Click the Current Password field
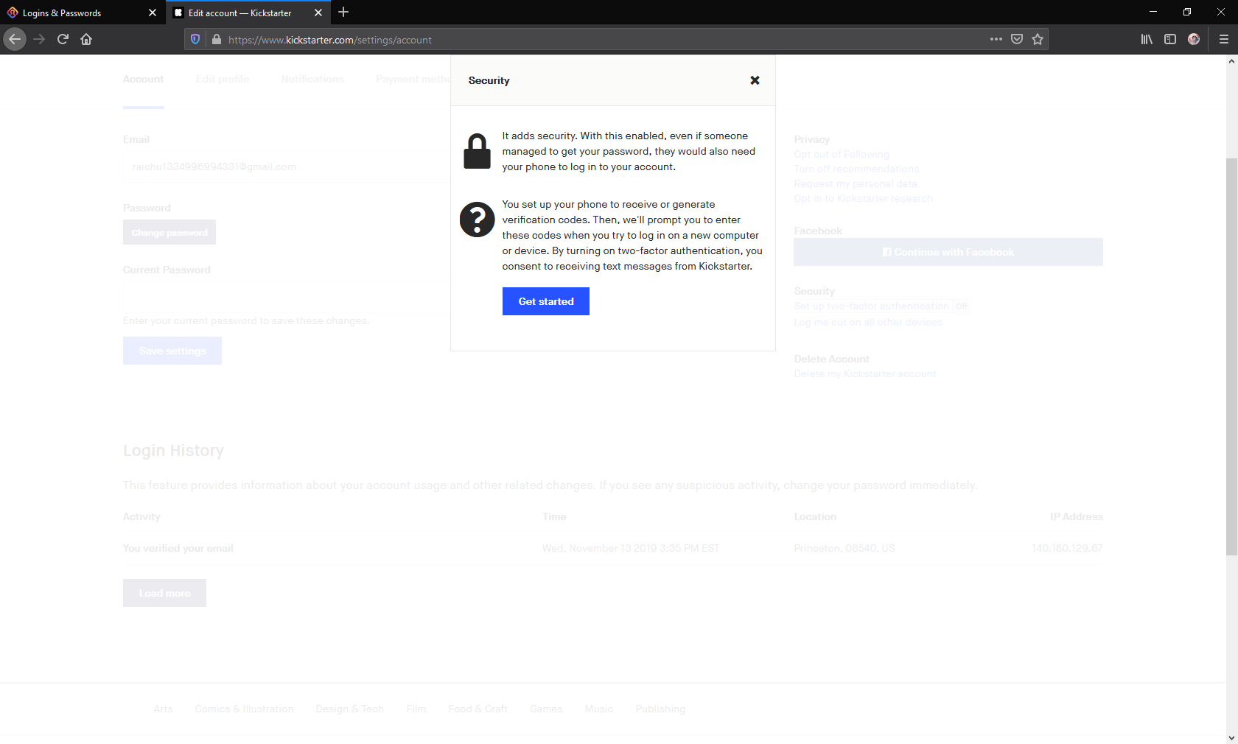This screenshot has width=1238, height=744. click(x=286, y=298)
